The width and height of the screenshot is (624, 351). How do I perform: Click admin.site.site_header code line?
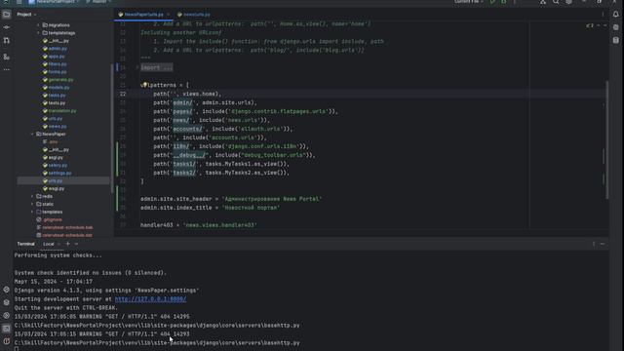click(x=231, y=199)
